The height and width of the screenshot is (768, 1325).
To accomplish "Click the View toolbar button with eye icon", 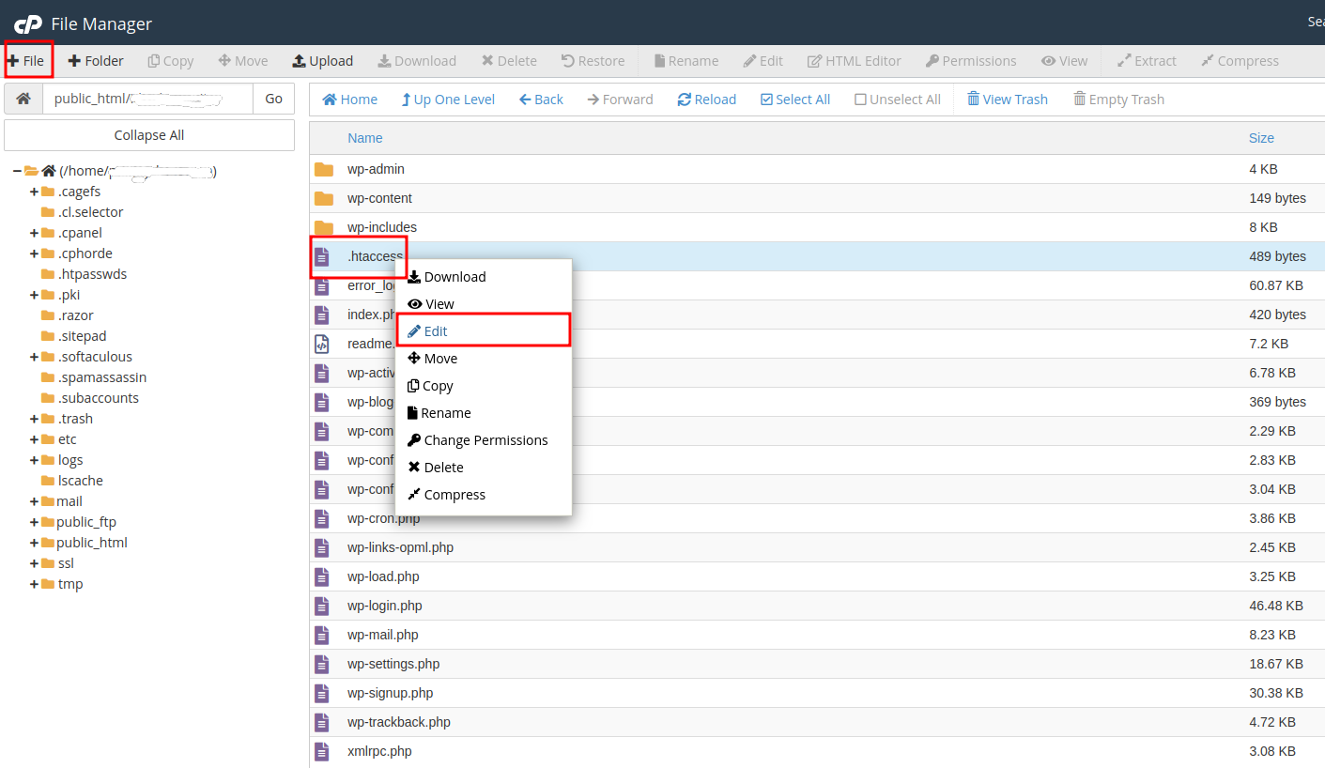I will click(x=1064, y=61).
